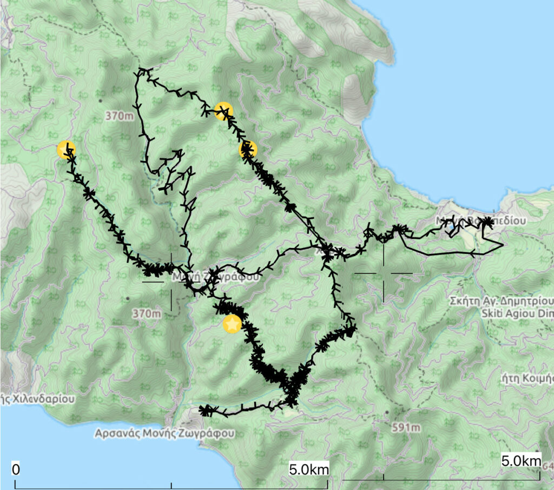
Task: Click the Skiti Agiou Dim label
Action: 517,313
